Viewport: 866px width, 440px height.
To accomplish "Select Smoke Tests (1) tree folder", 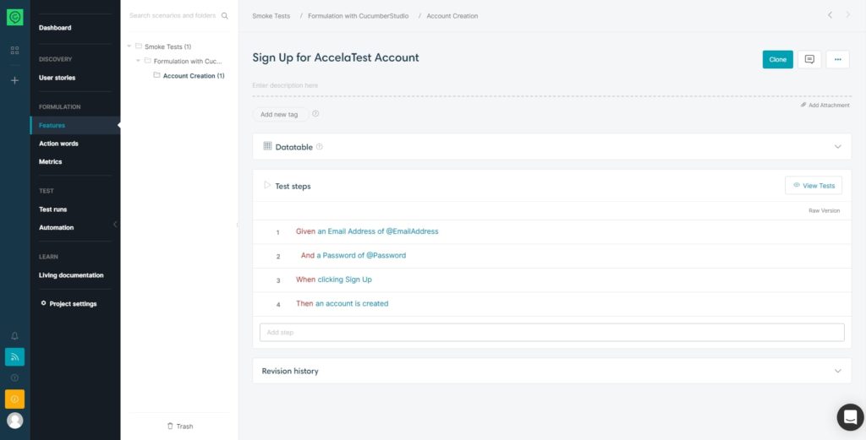I will click(x=168, y=46).
